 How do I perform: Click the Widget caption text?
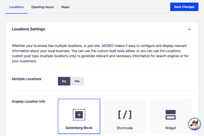coord(171,128)
